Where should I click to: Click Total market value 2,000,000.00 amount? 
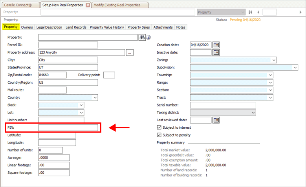coord(216,150)
